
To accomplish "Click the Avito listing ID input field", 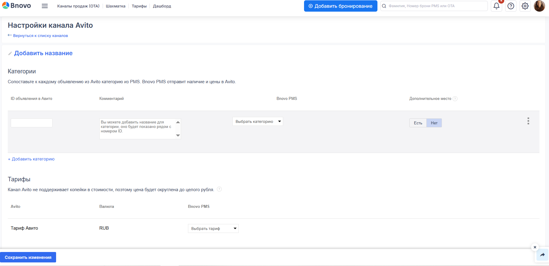I will coord(32,123).
